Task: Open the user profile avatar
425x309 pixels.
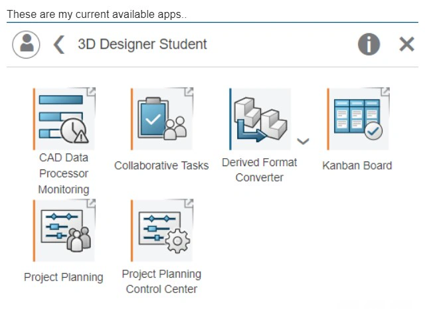Action: [27, 45]
